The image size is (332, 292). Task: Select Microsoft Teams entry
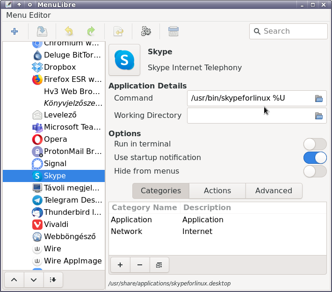[54, 127]
